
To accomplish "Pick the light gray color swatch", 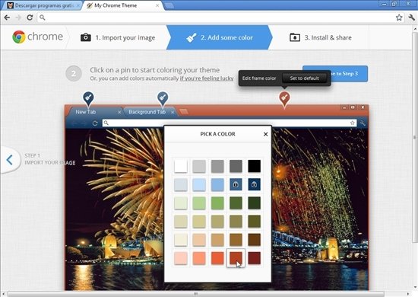I will (x=199, y=166).
